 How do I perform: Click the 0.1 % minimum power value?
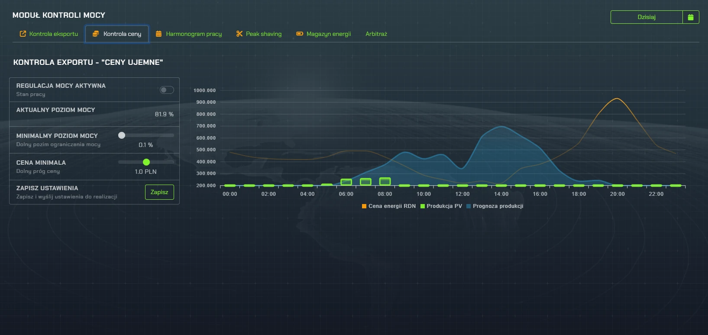point(145,145)
